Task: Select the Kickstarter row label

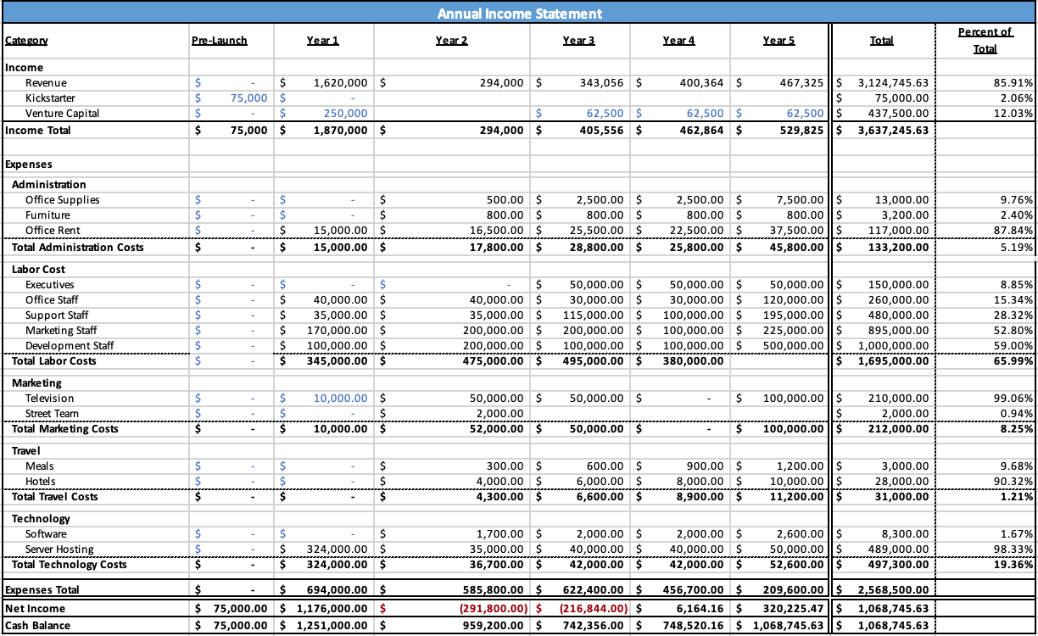Action: point(50,98)
